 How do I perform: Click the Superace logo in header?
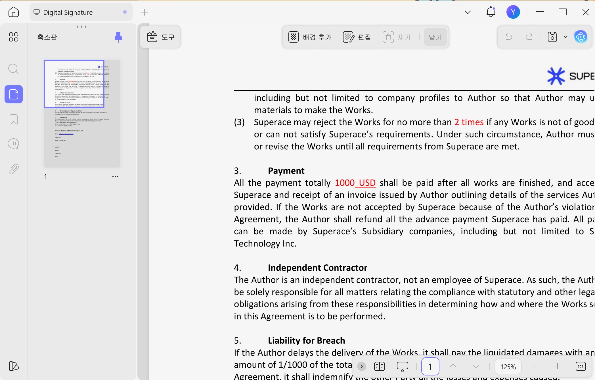click(x=571, y=76)
